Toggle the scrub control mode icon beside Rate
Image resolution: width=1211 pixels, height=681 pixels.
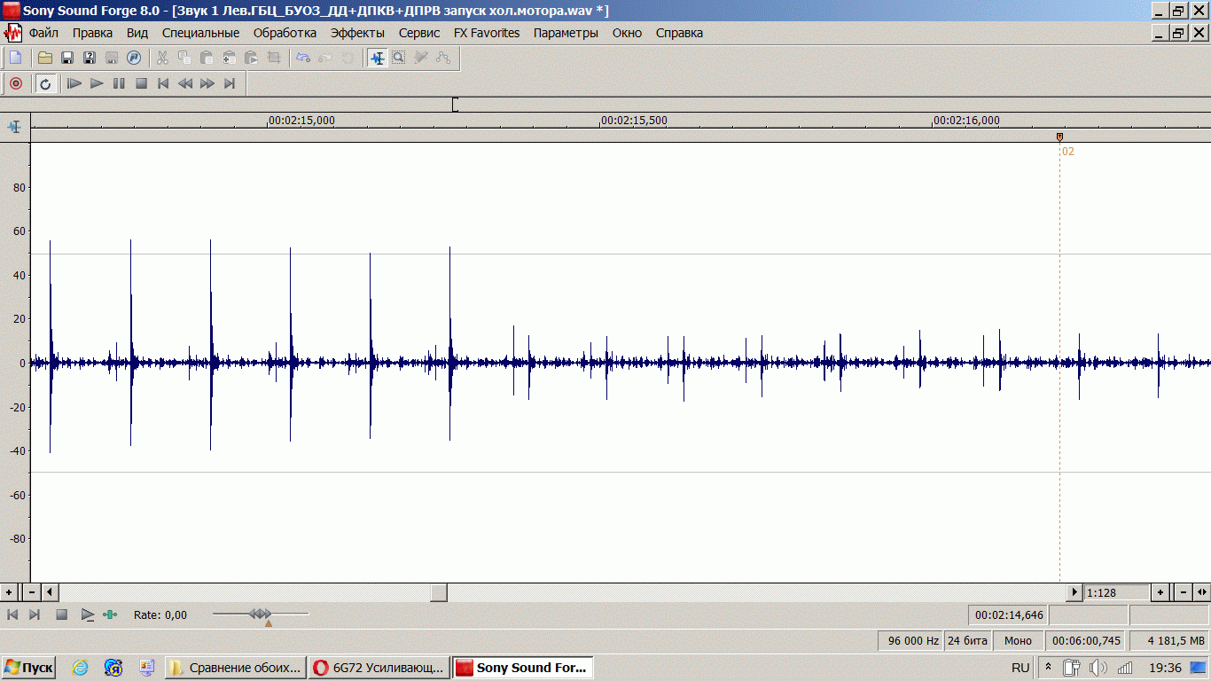110,614
